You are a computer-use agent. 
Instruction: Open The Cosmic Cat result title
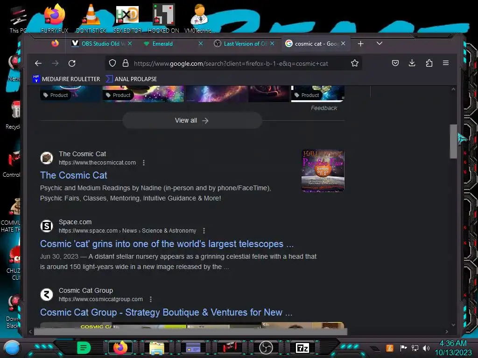tap(73, 175)
